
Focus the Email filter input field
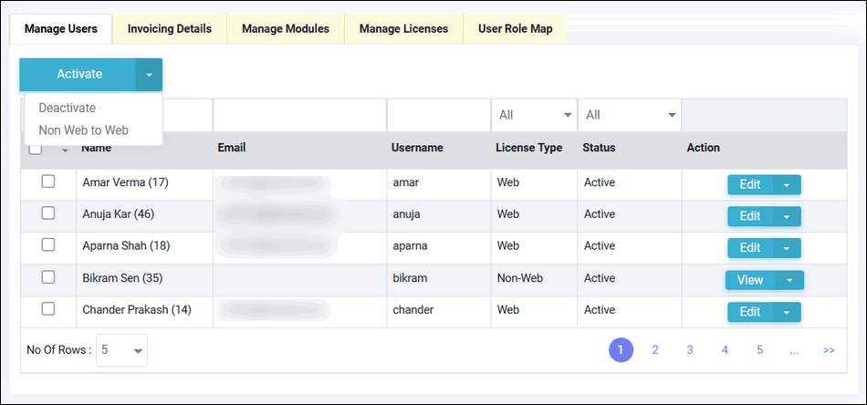(299, 116)
